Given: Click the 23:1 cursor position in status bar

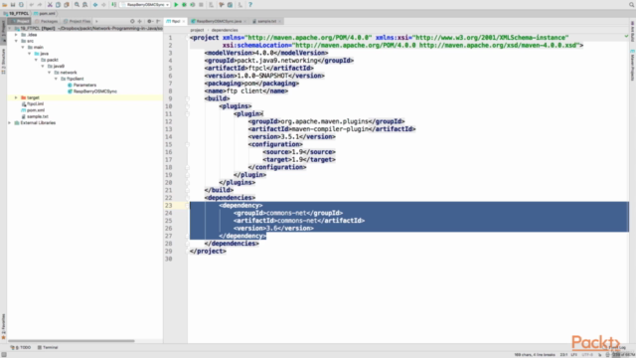Looking at the screenshot, I should [x=563, y=355].
